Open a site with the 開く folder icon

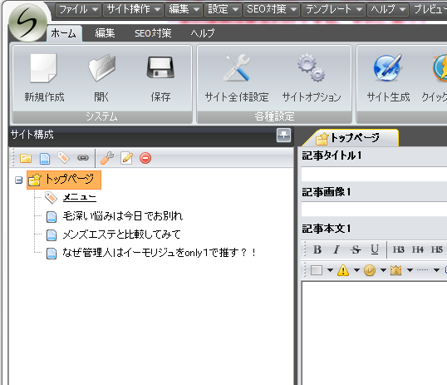(101, 68)
